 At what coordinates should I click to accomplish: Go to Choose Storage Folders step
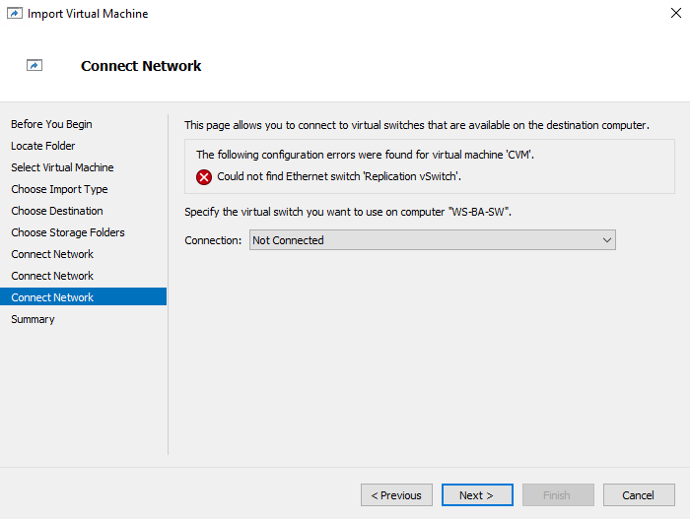pos(68,232)
